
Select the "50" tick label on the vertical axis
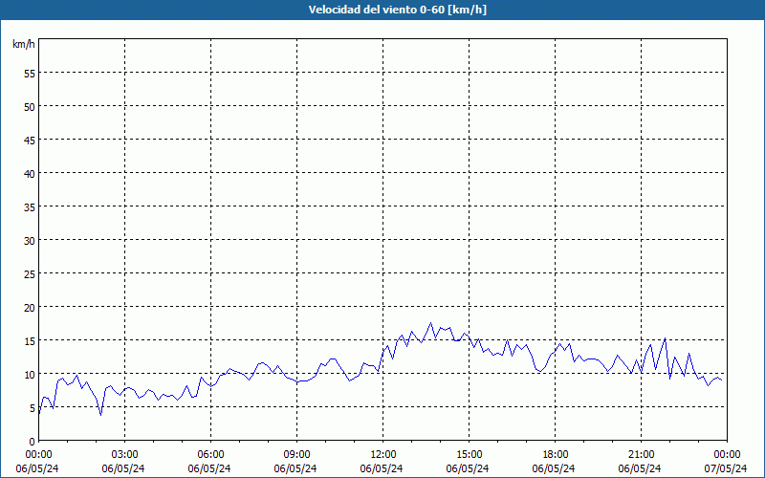30,106
